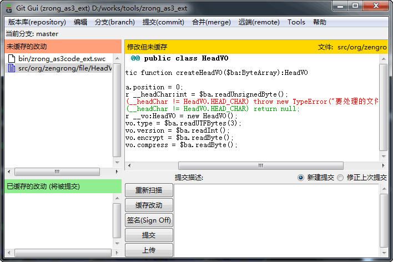This screenshot has height=262, width=393.
Task: Open the 版本库(repository) menu
Action: [x=37, y=22]
